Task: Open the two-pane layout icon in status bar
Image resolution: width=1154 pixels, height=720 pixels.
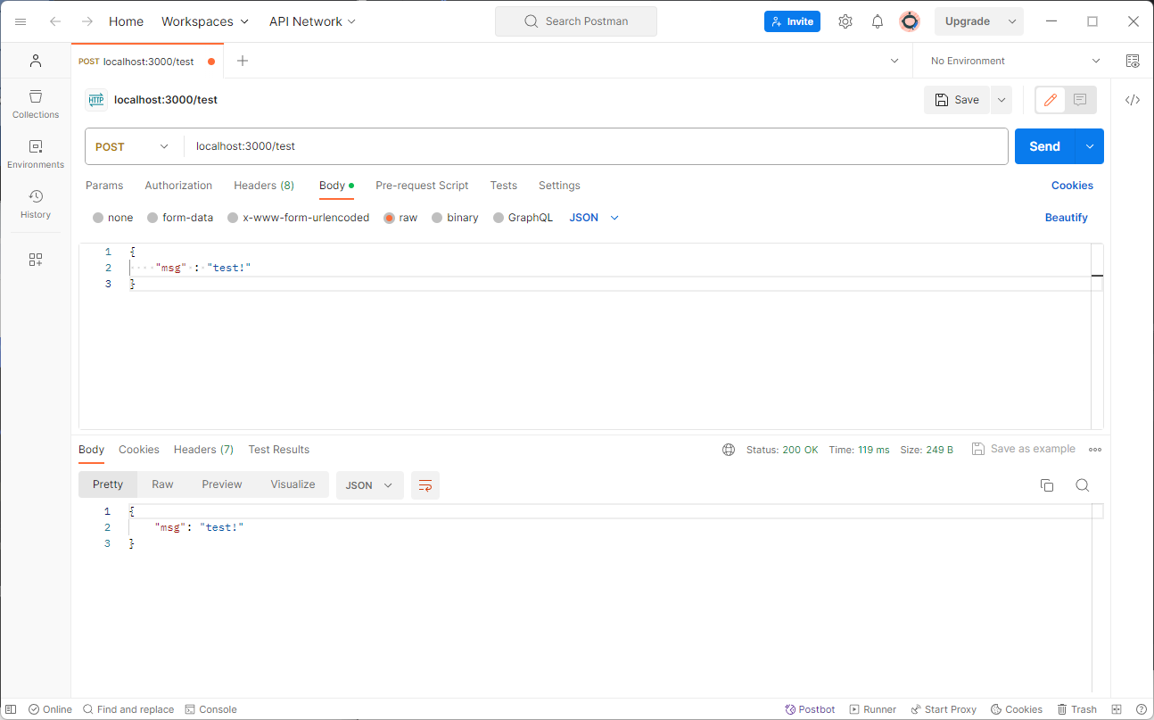Action: 1117,709
